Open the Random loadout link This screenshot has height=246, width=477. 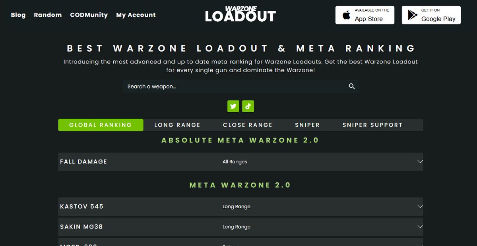[48, 15]
